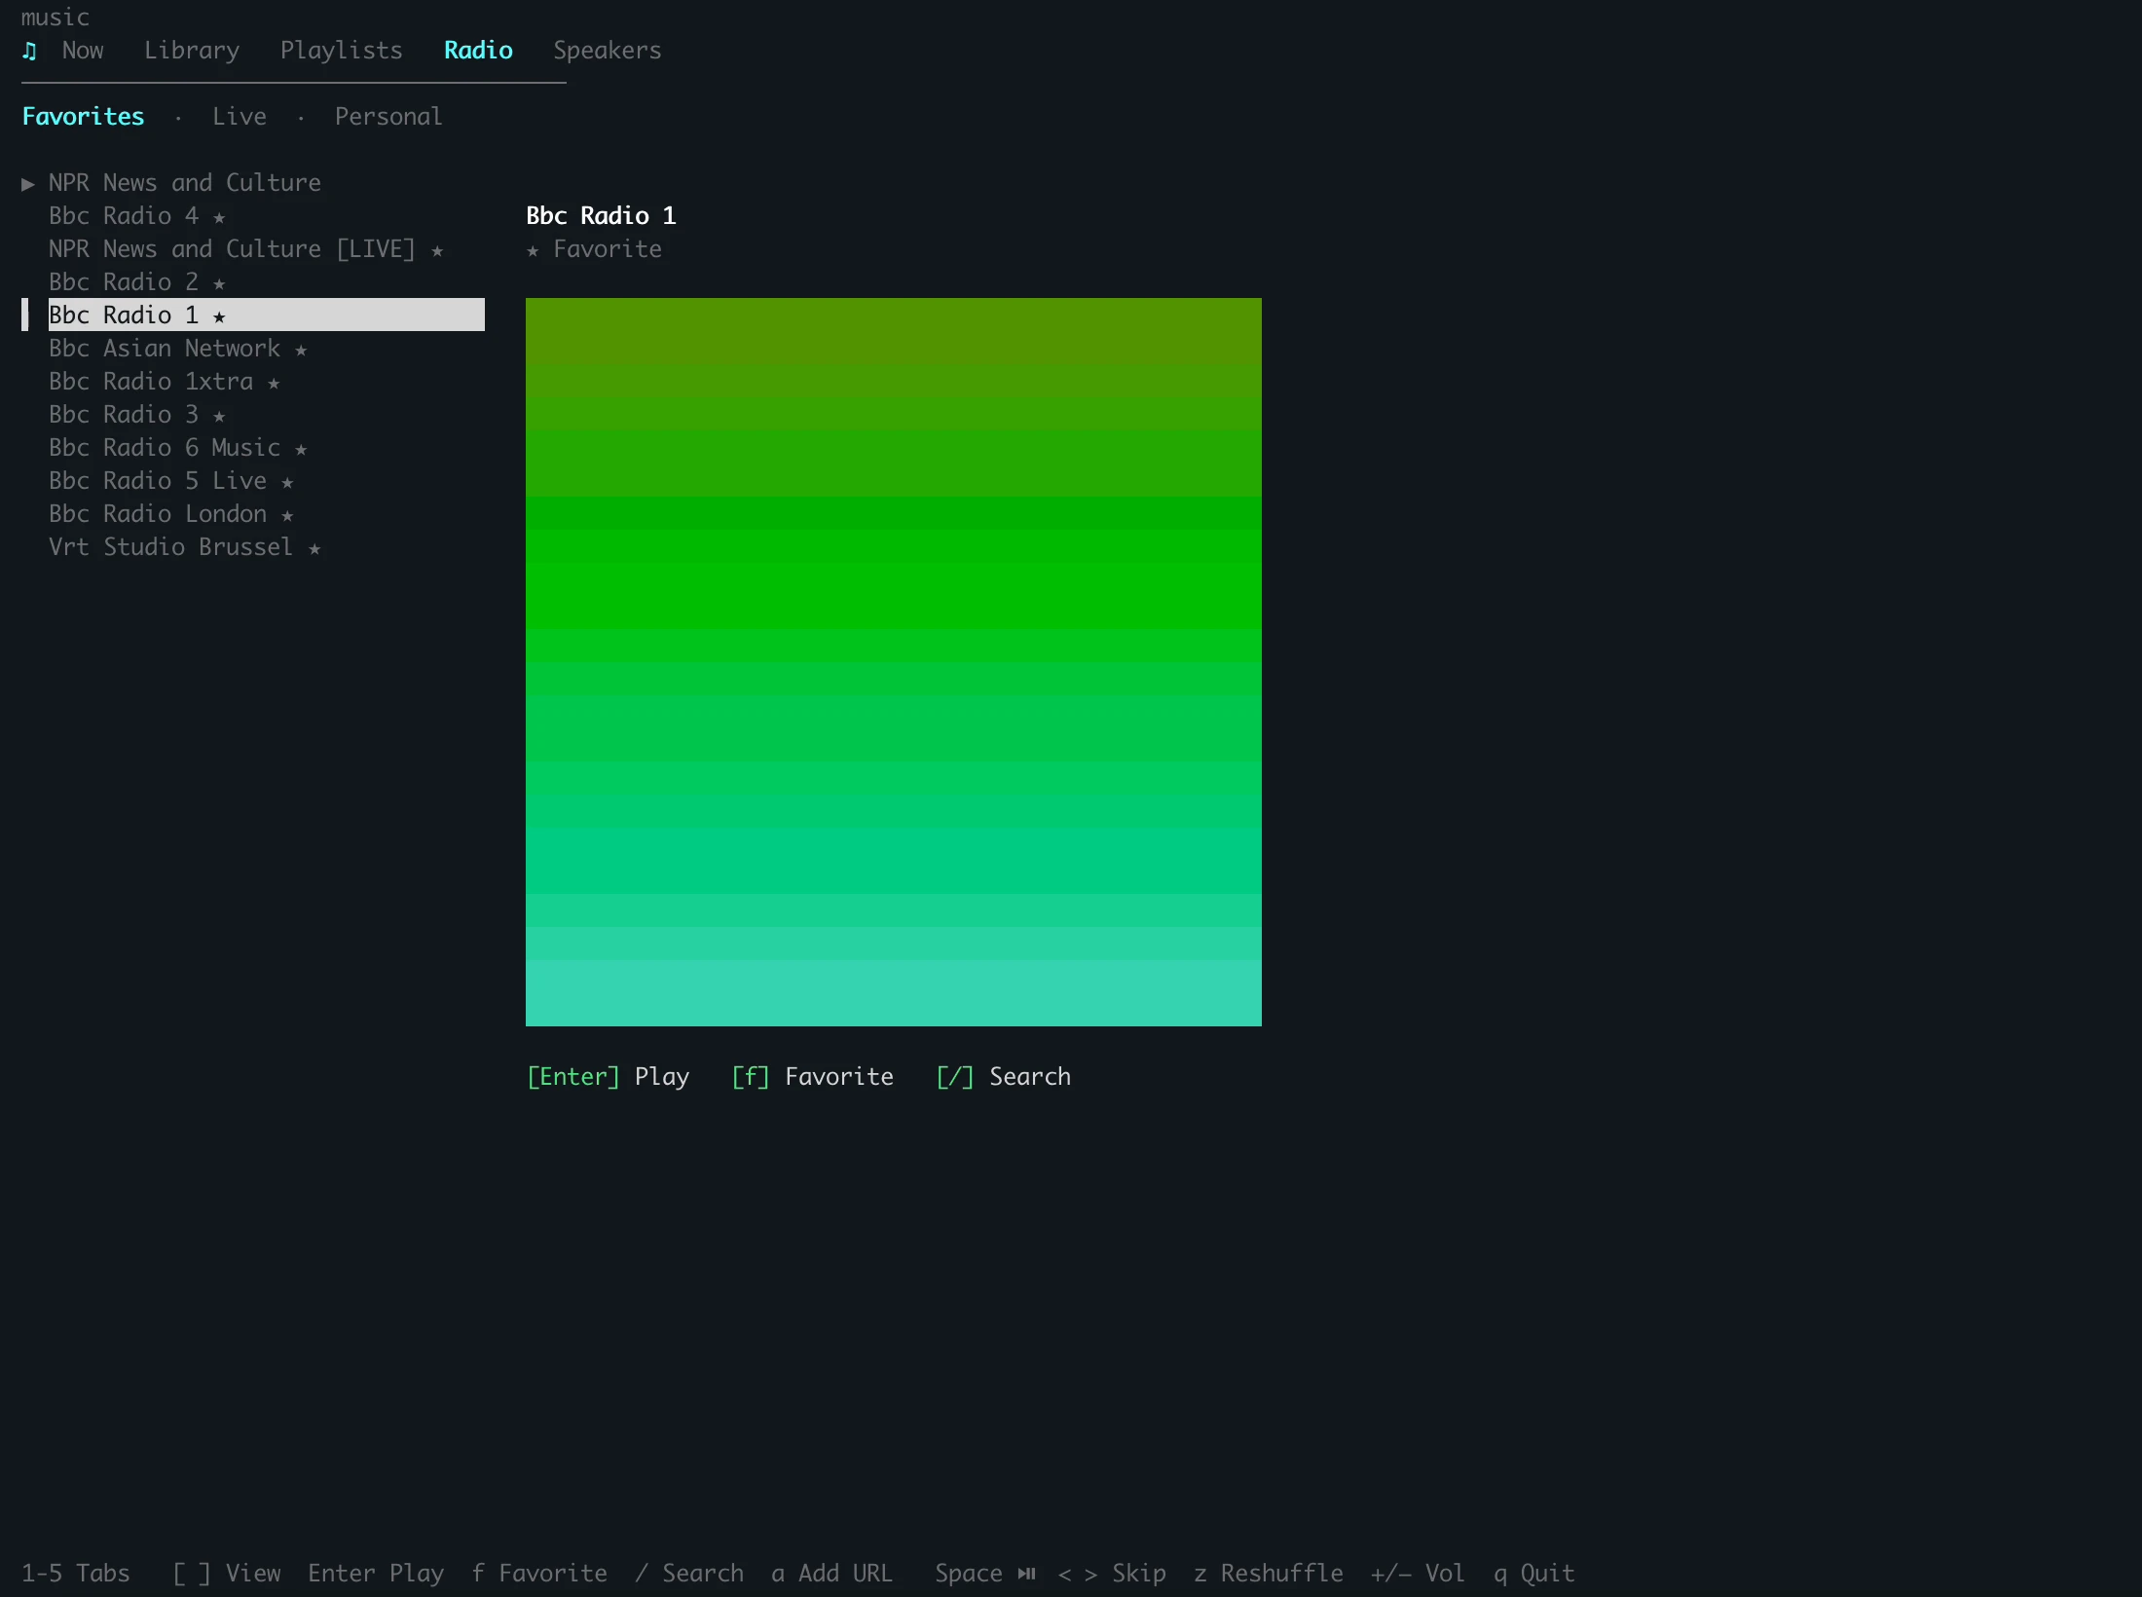
Task: Click the star next to NPR News and Culture [LIVE]
Action: point(437,250)
